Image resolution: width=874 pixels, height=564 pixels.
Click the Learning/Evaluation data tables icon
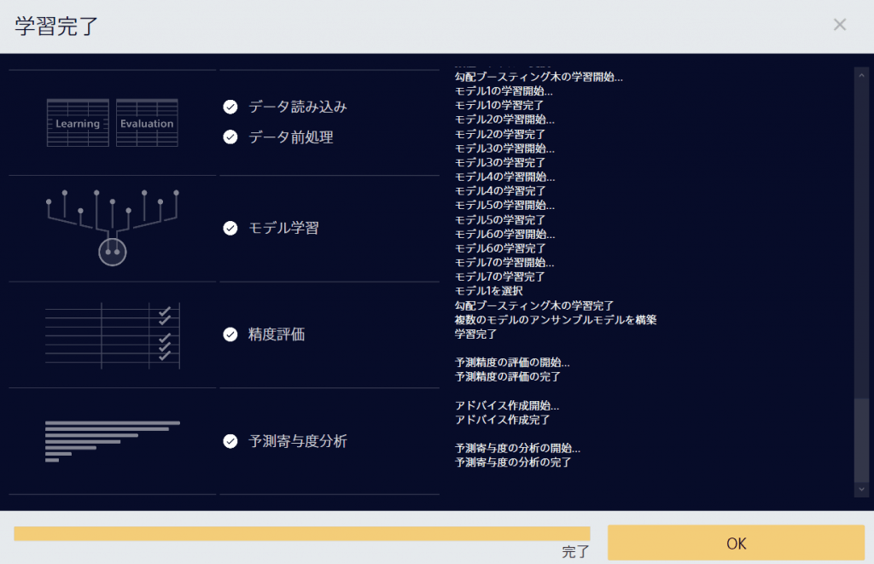click(112, 123)
